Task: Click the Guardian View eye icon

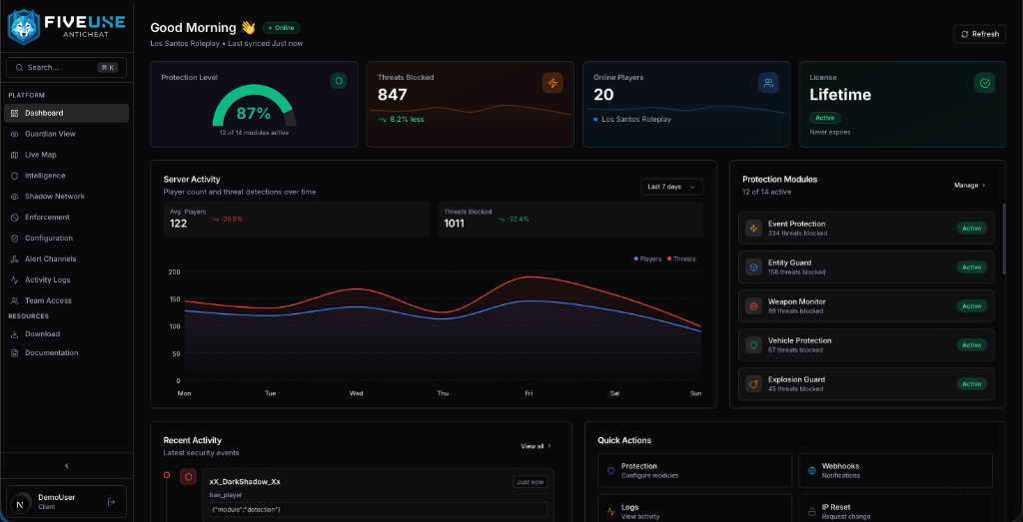Action: (x=14, y=134)
